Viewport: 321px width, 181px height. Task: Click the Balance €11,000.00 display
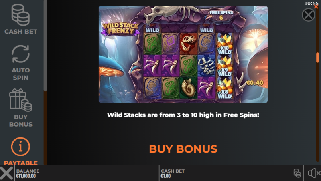[28, 173]
